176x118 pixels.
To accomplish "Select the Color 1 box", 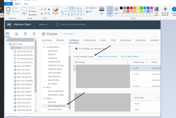I will [110, 11].
